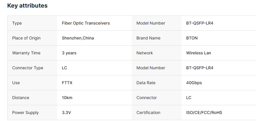This screenshot has width=256, height=121.
Task: Click the BTON brand name value
Action: 192,38
